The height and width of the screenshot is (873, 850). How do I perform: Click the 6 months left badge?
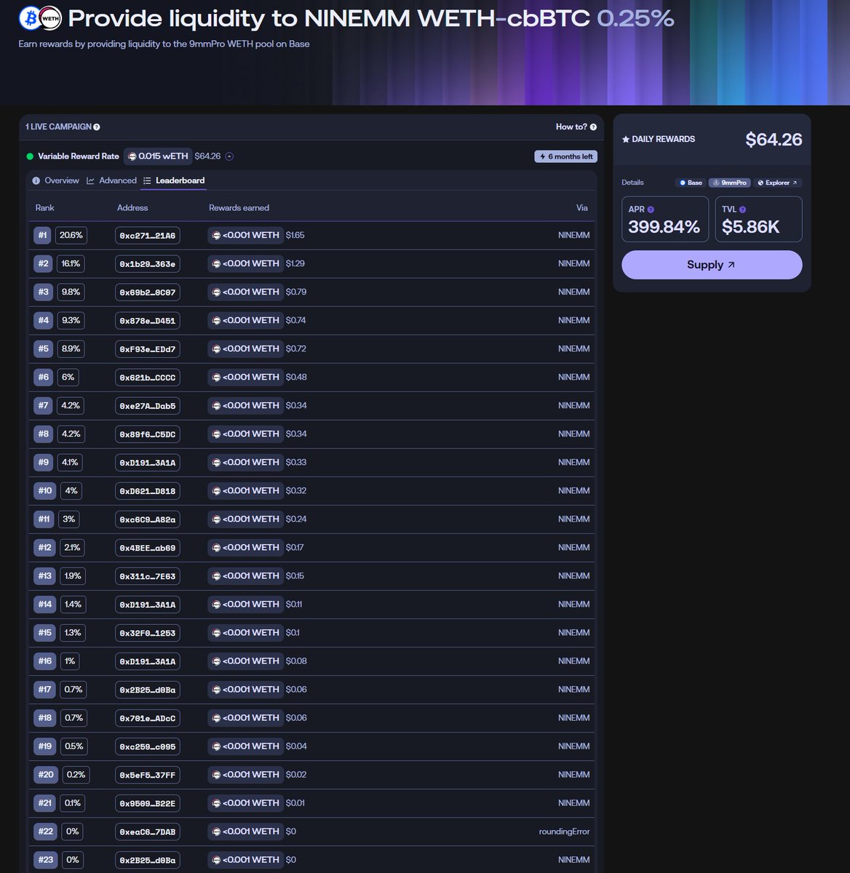point(565,156)
